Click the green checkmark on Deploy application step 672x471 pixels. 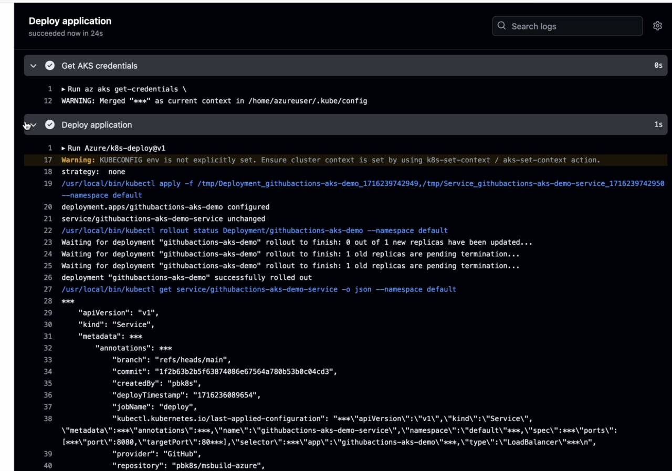point(49,124)
